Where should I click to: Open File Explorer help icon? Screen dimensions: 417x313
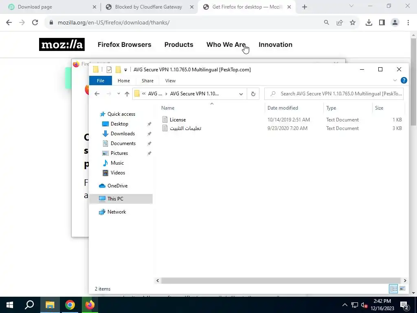click(x=404, y=80)
